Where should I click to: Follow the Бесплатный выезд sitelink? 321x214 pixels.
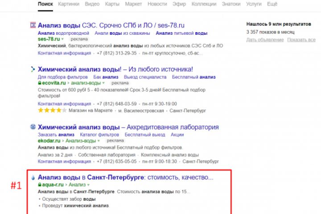click(145, 135)
